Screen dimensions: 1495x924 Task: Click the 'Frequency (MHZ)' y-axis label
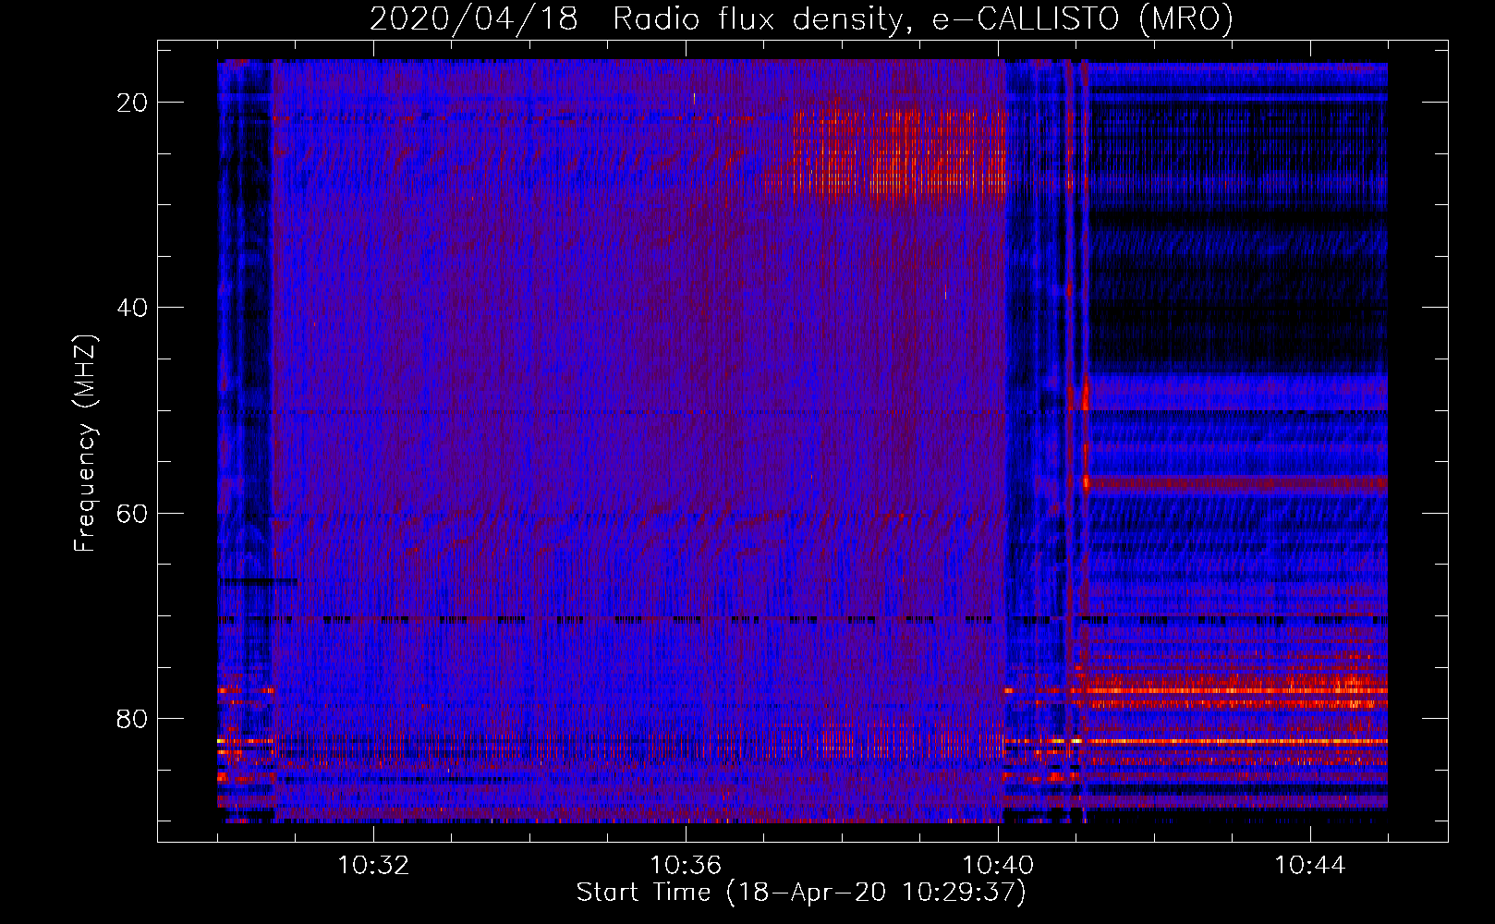tap(85, 444)
